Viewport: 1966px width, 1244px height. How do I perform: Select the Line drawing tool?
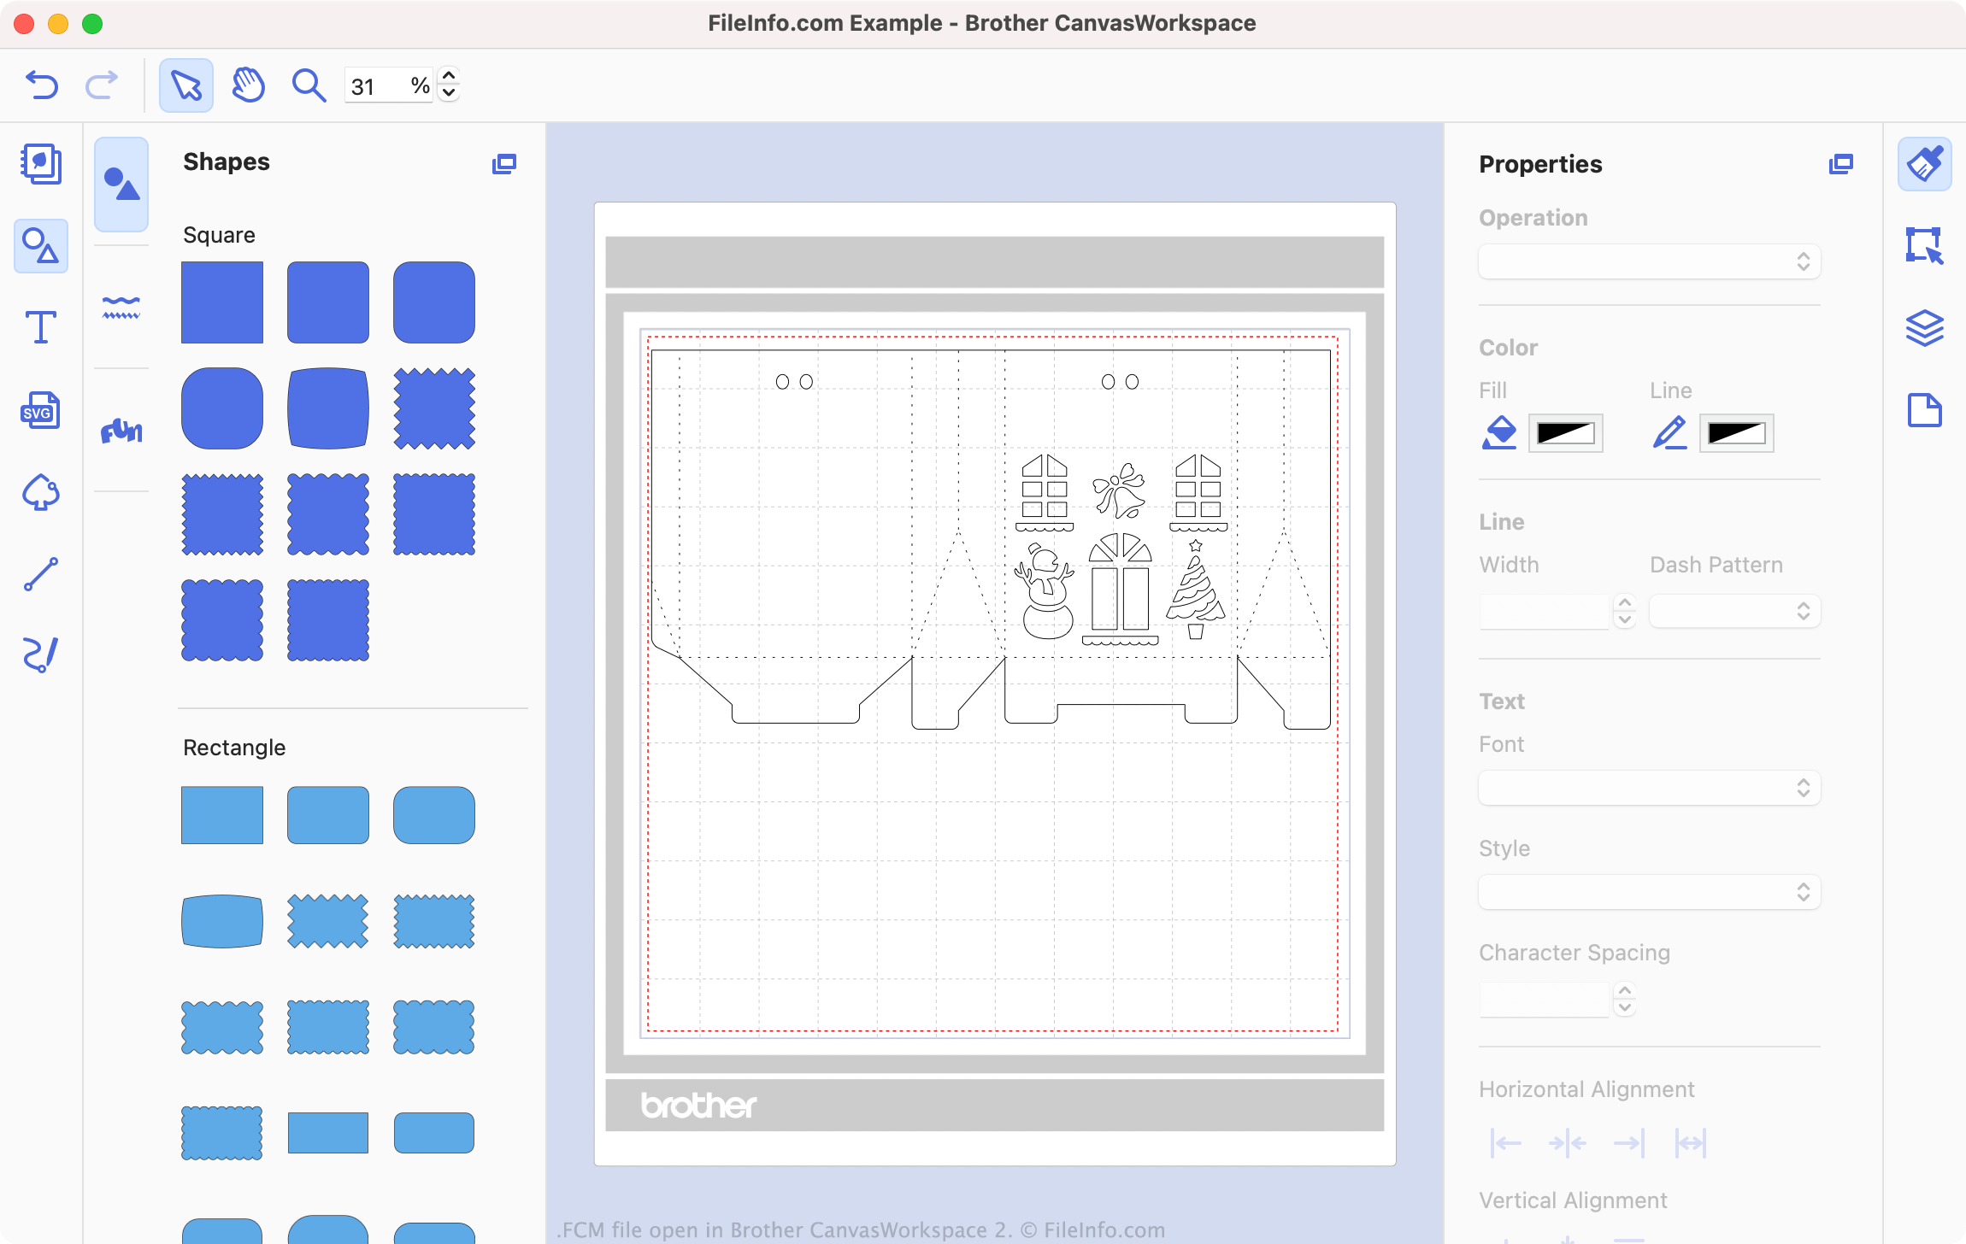pos(40,574)
